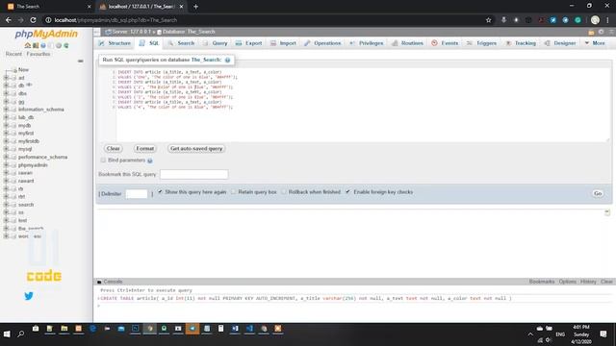Image resolution: width=616 pixels, height=346 pixels.
Task: Expand the information_schema database node
Action: (6, 110)
